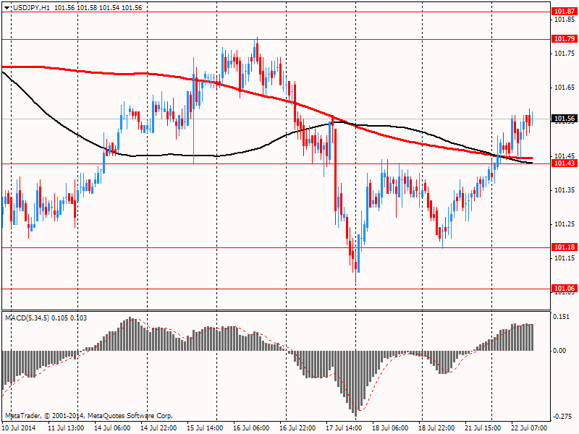Image resolution: width=579 pixels, height=434 pixels.
Task: Click the 101.65 price scale value
Action: pos(565,88)
